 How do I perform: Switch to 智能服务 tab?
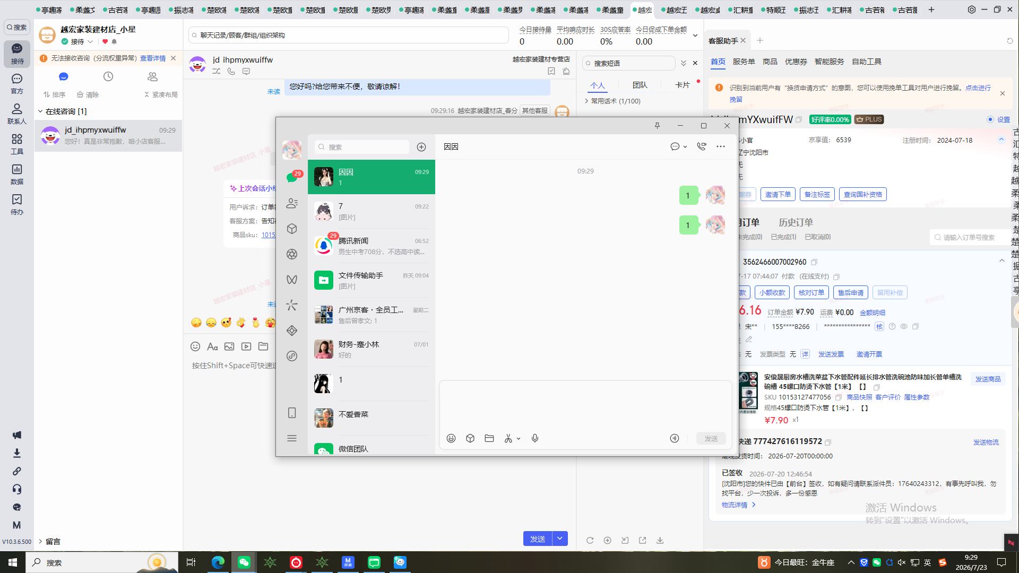pos(829,62)
